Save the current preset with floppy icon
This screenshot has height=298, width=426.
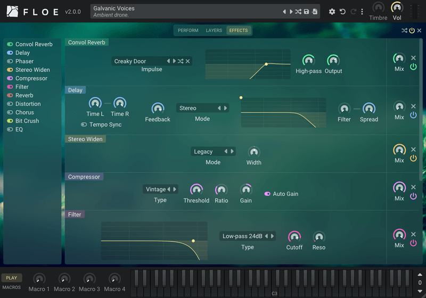pos(307,12)
